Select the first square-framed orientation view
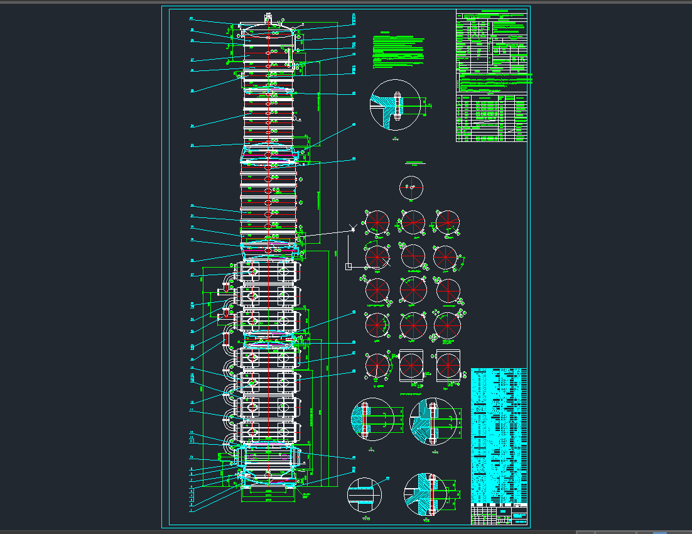Screen dimensions: 692x534 pos(411,365)
